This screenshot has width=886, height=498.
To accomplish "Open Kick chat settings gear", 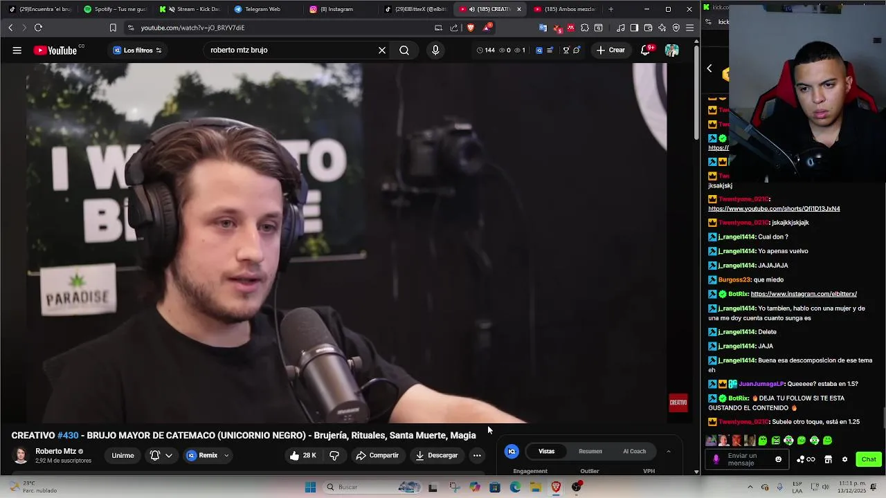I will pyautogui.click(x=844, y=459).
